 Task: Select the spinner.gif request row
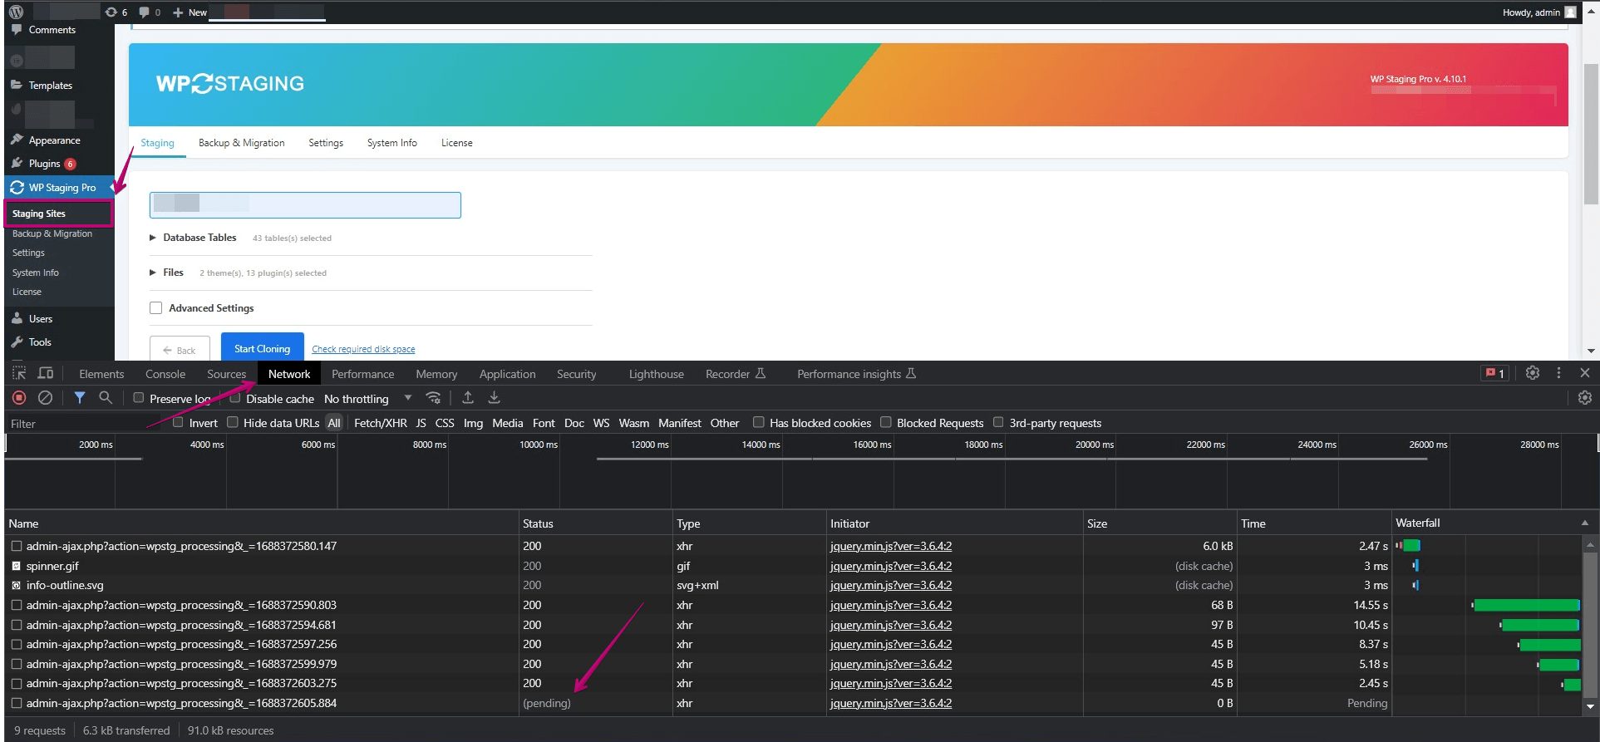pos(794,566)
